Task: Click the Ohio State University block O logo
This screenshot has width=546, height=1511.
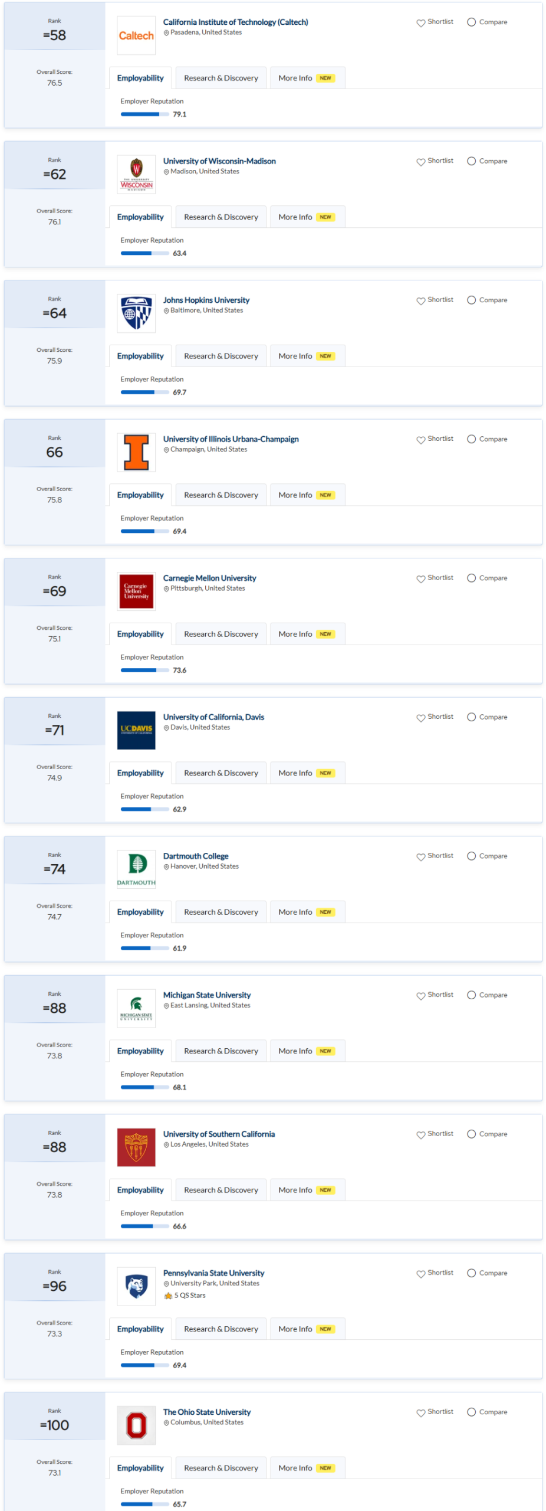Action: point(136,1425)
